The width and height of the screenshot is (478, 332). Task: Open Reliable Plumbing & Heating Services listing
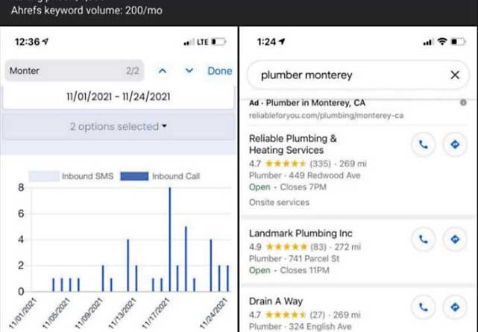[x=293, y=144]
